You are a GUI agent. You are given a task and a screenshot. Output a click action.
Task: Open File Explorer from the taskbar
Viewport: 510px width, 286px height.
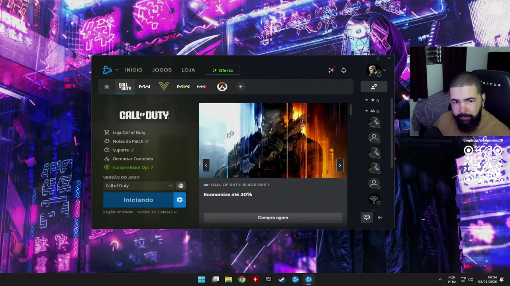point(229,279)
